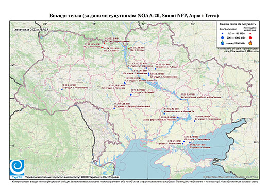Viewport: 268px width, 189px height.
Task: Click the blue marker labeled 48.45 МВт
Action: 178,117
